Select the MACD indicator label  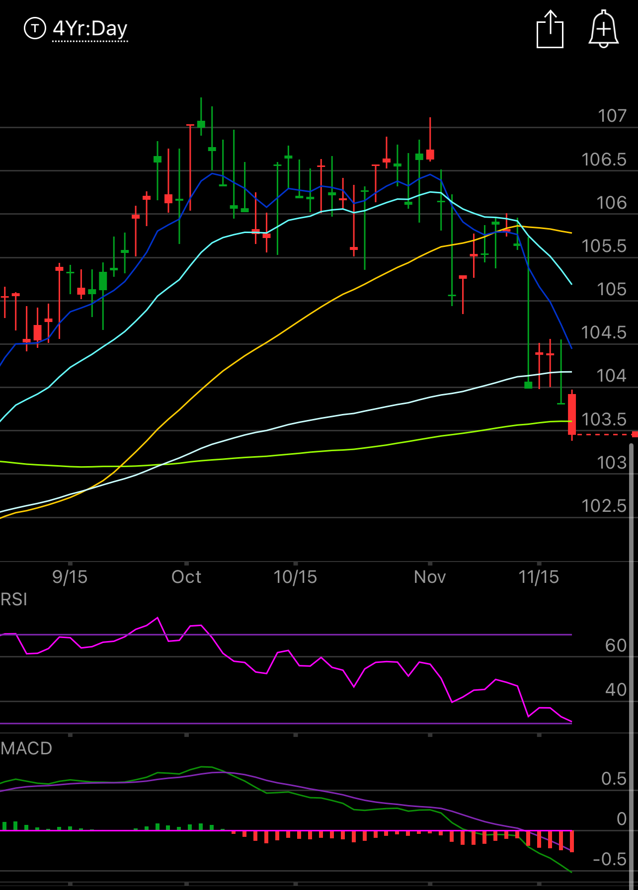[x=26, y=748]
